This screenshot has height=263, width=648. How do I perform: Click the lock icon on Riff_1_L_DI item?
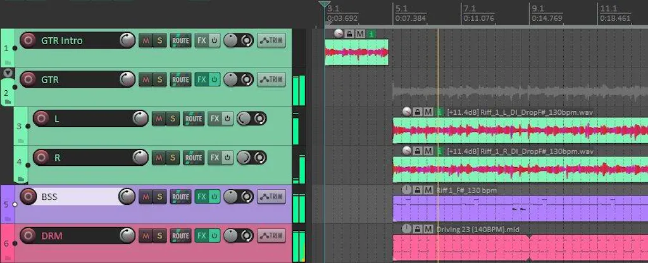tap(418, 112)
